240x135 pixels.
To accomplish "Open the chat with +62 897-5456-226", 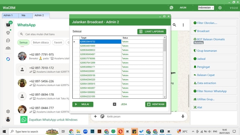I will pos(43,83).
